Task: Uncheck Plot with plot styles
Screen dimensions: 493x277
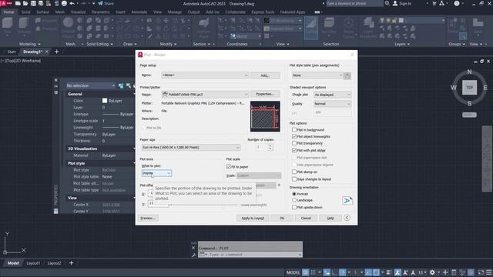Action: click(x=294, y=151)
